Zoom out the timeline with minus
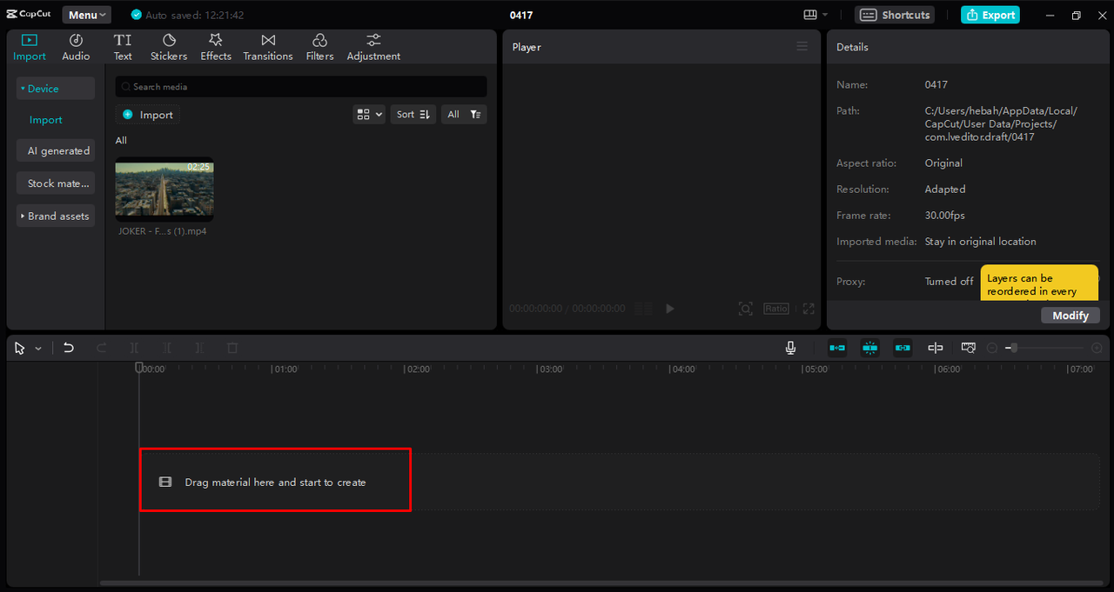Image resolution: width=1114 pixels, height=592 pixels. 992,348
